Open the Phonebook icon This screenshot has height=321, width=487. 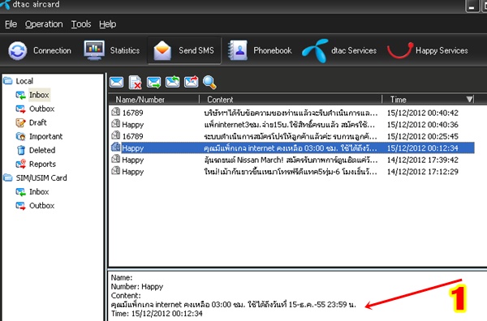[x=238, y=50]
